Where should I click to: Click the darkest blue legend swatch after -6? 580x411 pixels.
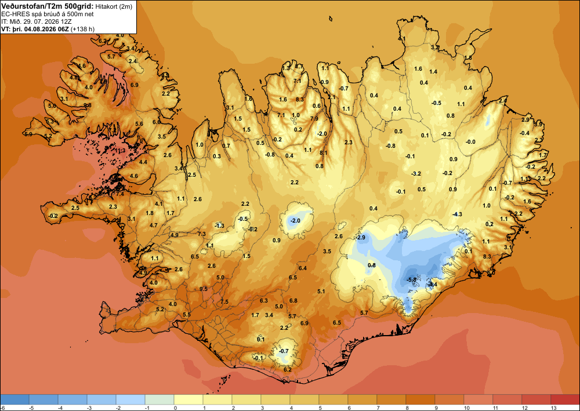pos(14,399)
